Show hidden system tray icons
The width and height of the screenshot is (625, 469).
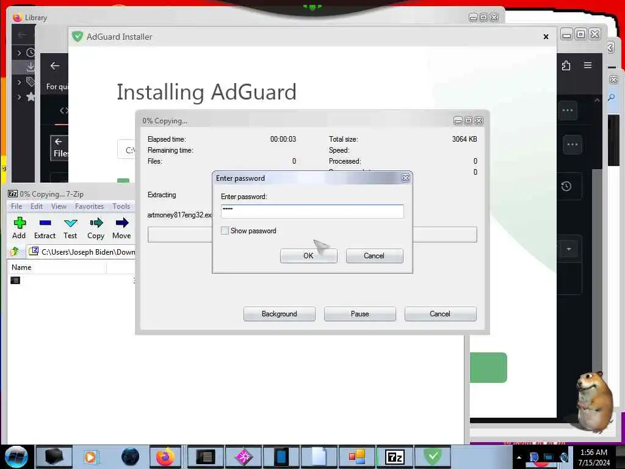(x=519, y=457)
